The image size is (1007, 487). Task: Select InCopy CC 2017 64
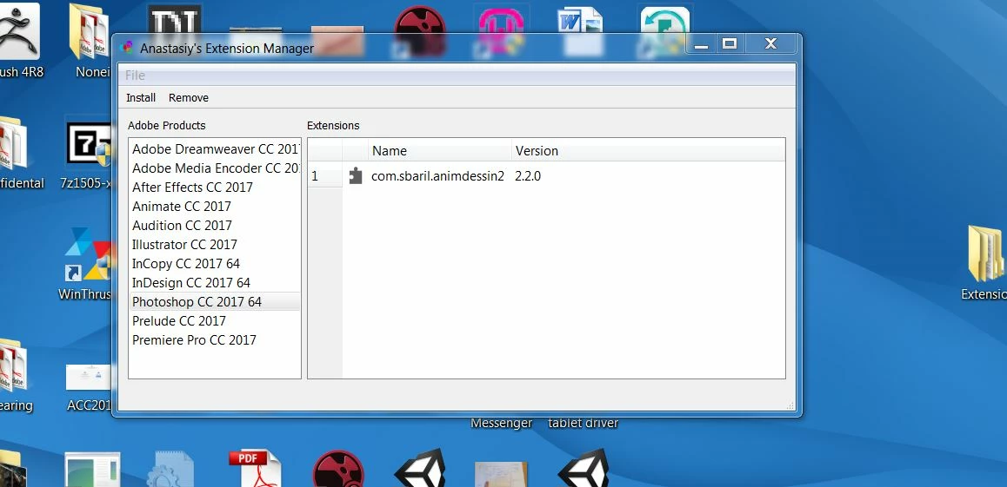pyautogui.click(x=215, y=263)
